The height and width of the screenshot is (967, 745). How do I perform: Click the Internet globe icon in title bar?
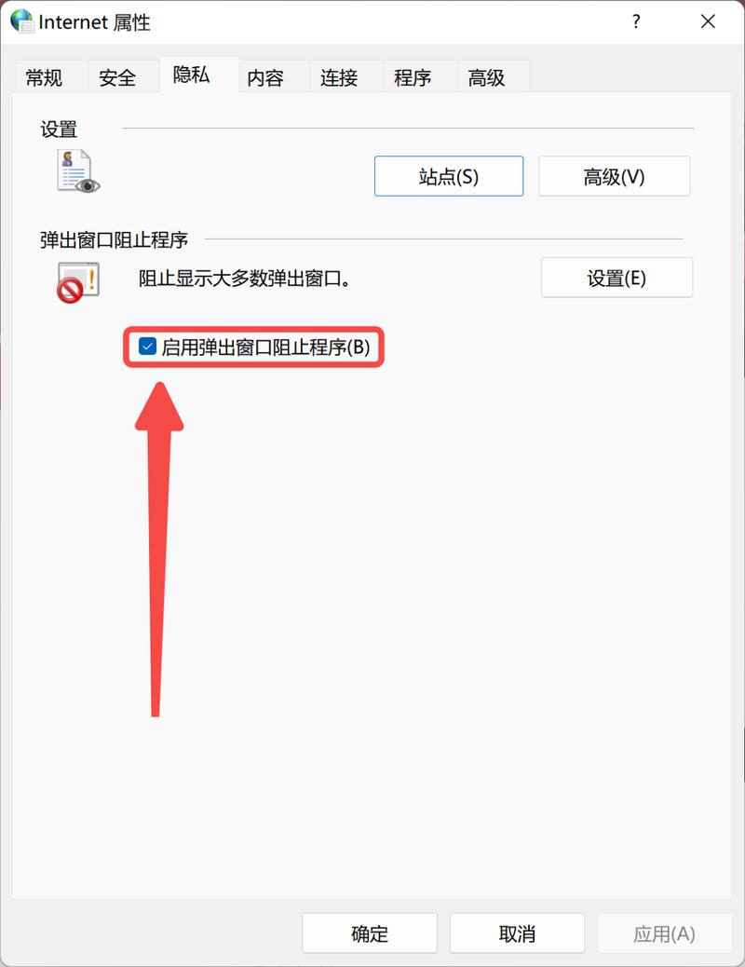22,21
